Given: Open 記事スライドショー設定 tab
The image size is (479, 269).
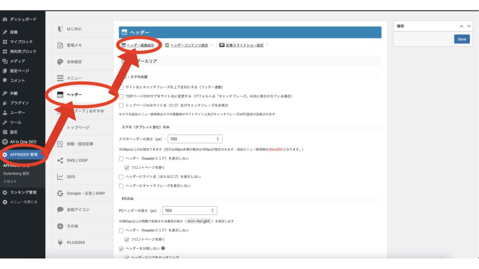Looking at the screenshot, I should point(244,45).
